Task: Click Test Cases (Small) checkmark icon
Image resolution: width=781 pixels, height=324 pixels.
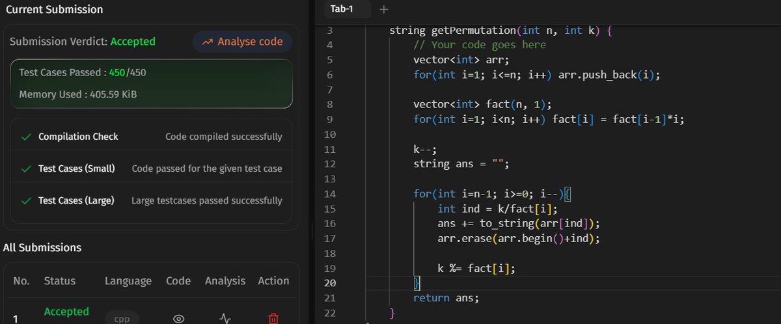Action: [x=26, y=169]
